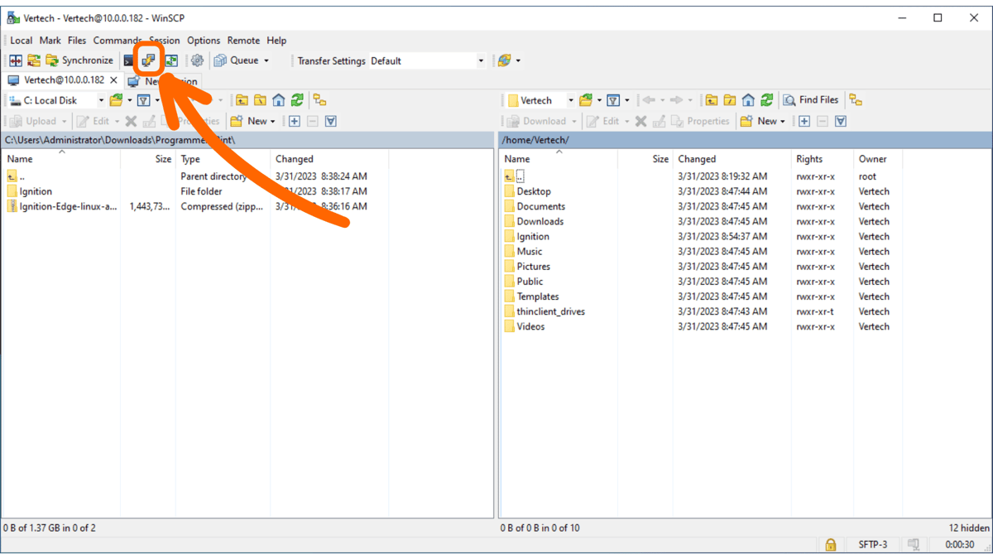Switch to the New Session tab
Viewport: 993px width, 559px height.
pos(162,80)
